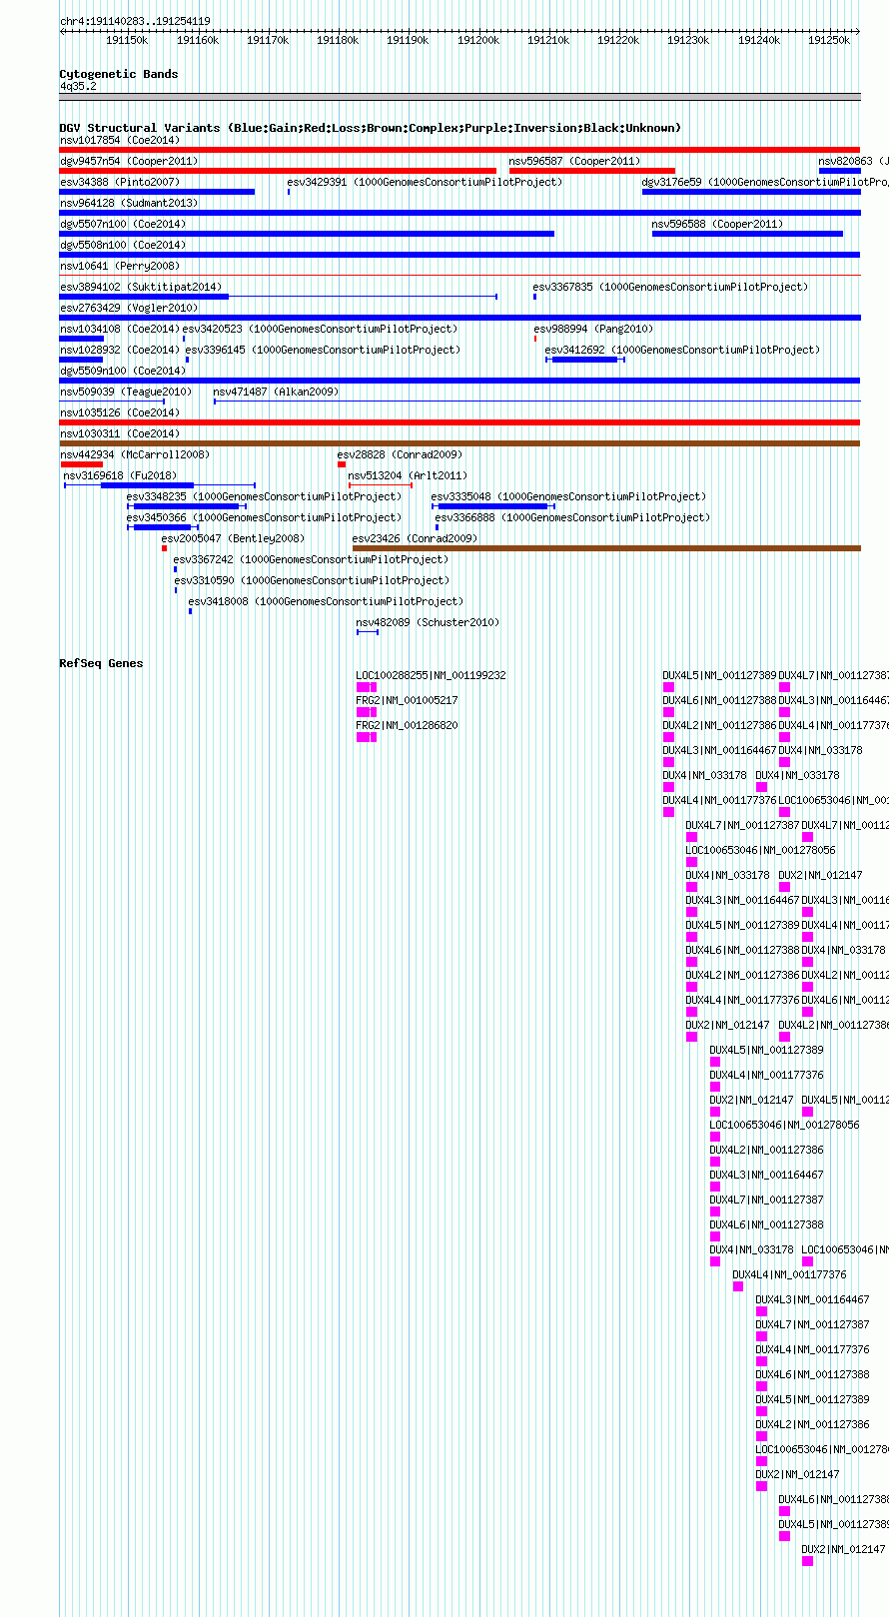Click esv3367835 variant label

670,287
